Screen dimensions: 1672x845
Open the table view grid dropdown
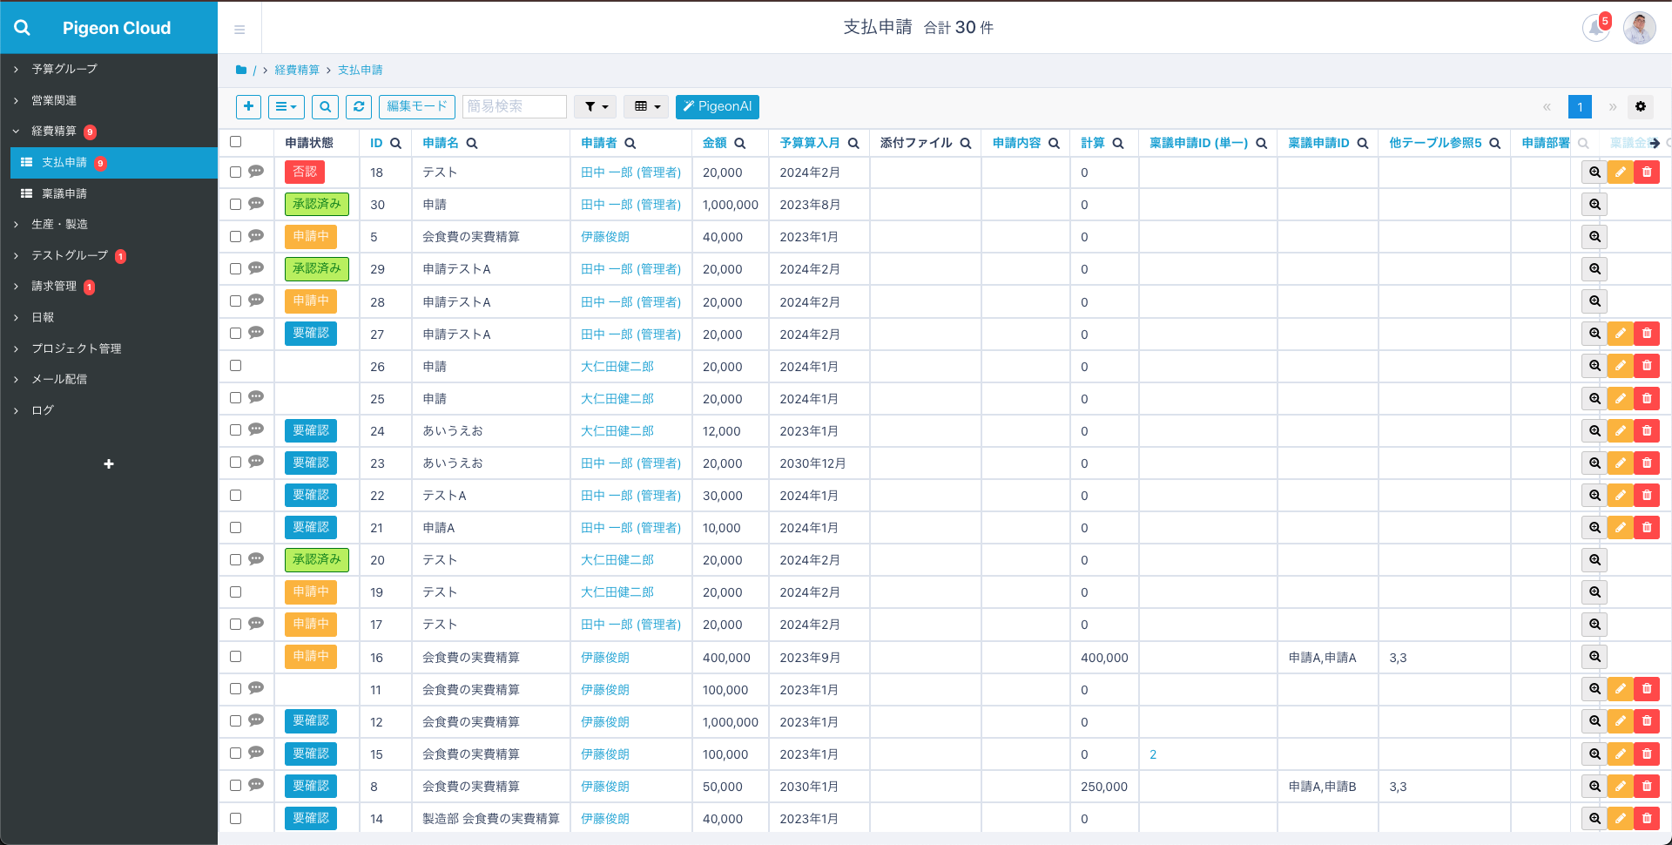pos(646,106)
